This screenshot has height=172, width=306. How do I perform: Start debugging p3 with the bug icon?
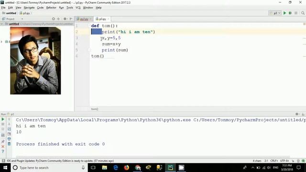click(290, 13)
